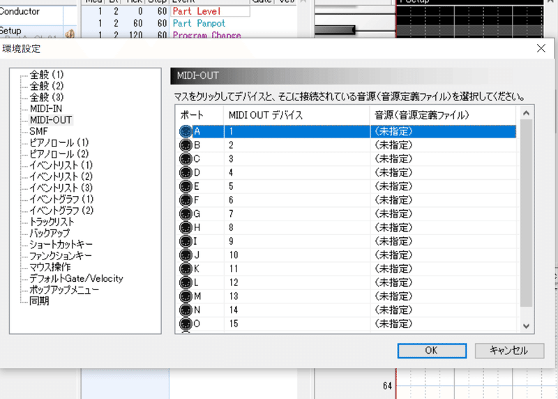Select MIDI-OUT in settings tree
558x399 pixels.
click(51, 120)
